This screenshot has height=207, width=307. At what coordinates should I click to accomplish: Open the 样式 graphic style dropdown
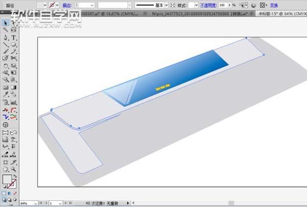(x=196, y=5)
